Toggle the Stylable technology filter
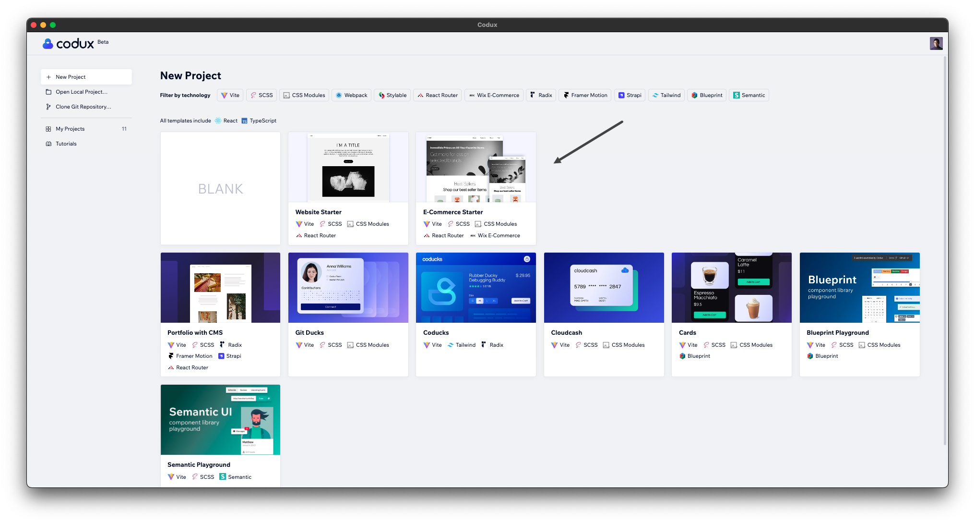The image size is (975, 523). point(392,95)
